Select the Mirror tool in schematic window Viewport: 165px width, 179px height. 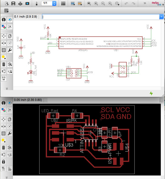[4, 43]
